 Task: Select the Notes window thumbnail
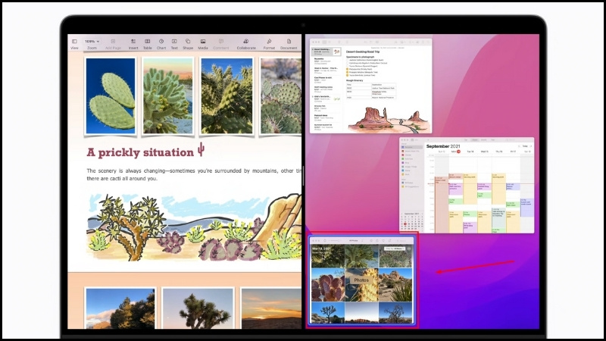370,86
